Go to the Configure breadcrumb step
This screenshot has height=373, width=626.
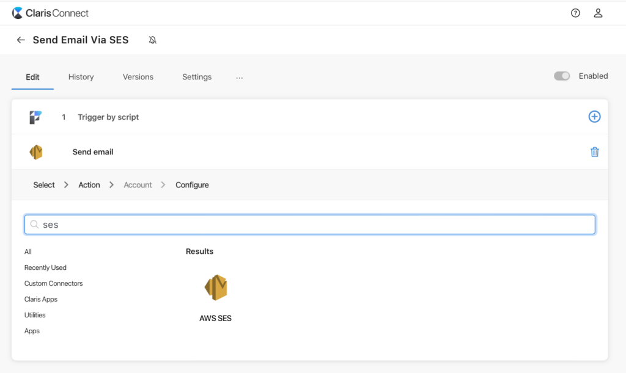click(192, 185)
